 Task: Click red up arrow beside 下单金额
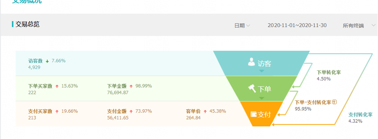(x=131, y=86)
